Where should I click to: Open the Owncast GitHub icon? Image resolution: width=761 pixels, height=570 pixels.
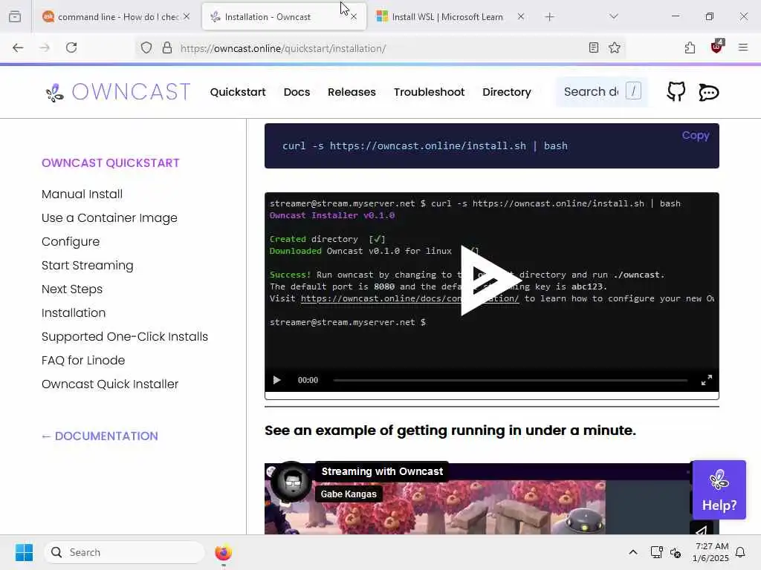click(x=676, y=91)
